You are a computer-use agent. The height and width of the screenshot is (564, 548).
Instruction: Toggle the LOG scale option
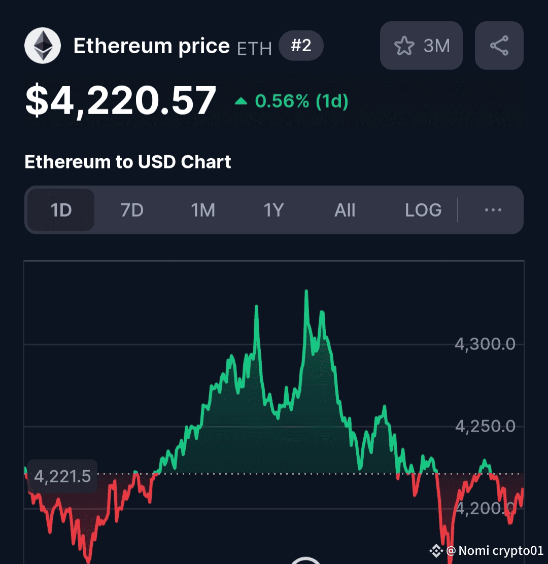[x=423, y=210]
